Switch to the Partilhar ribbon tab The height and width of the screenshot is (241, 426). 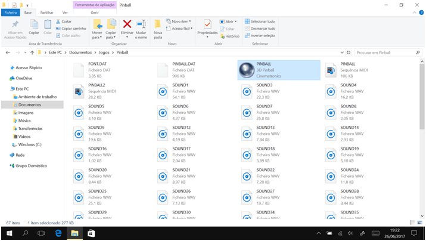[x=46, y=12]
